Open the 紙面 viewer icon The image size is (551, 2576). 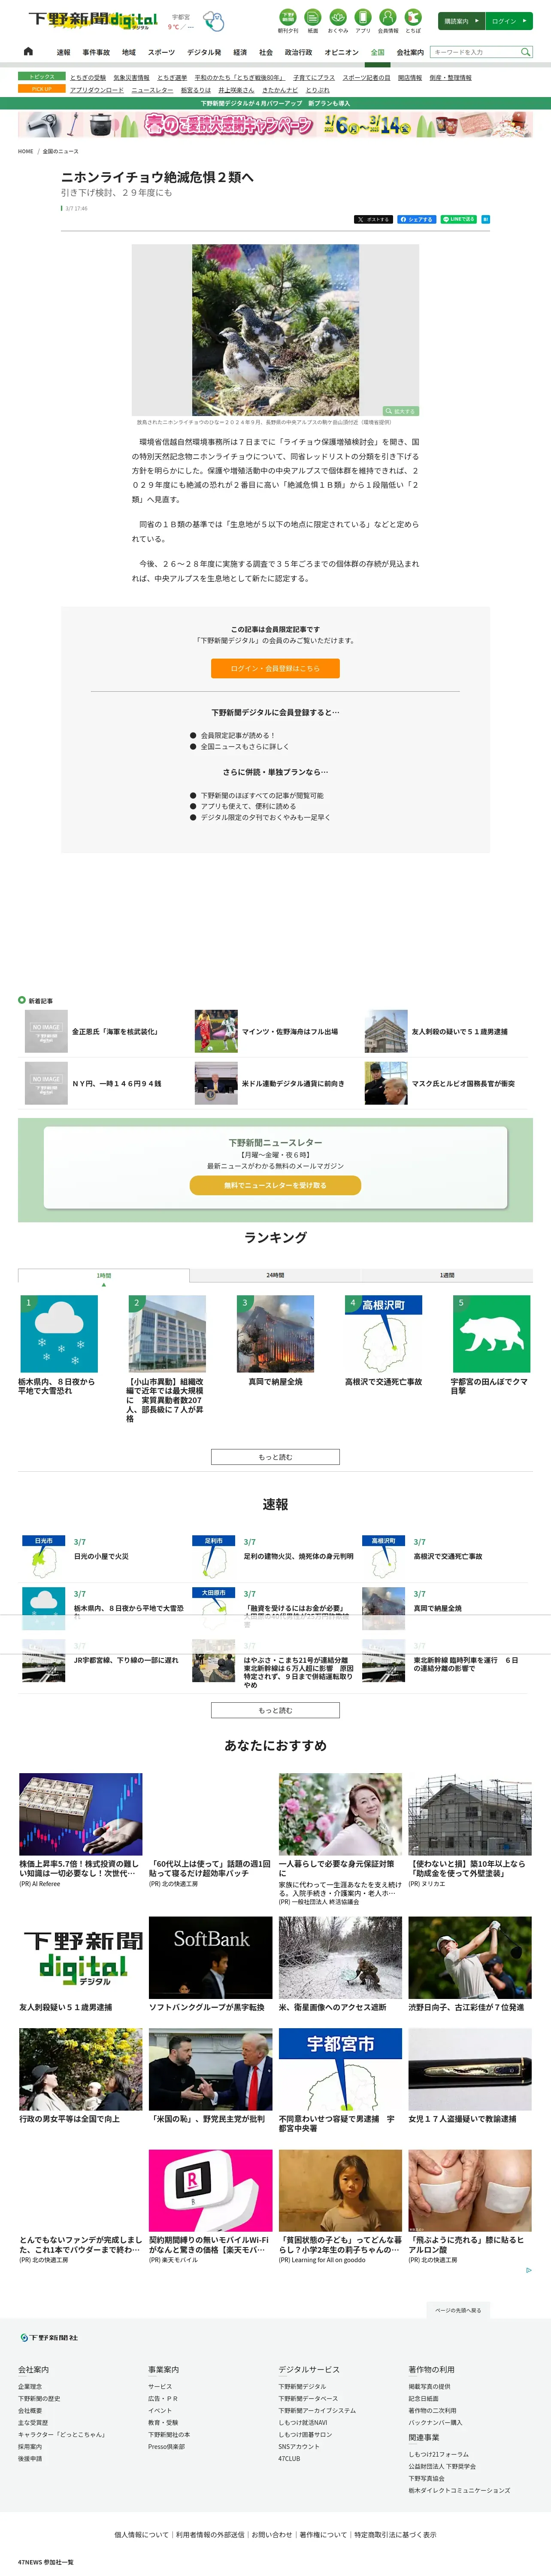pyautogui.click(x=313, y=21)
